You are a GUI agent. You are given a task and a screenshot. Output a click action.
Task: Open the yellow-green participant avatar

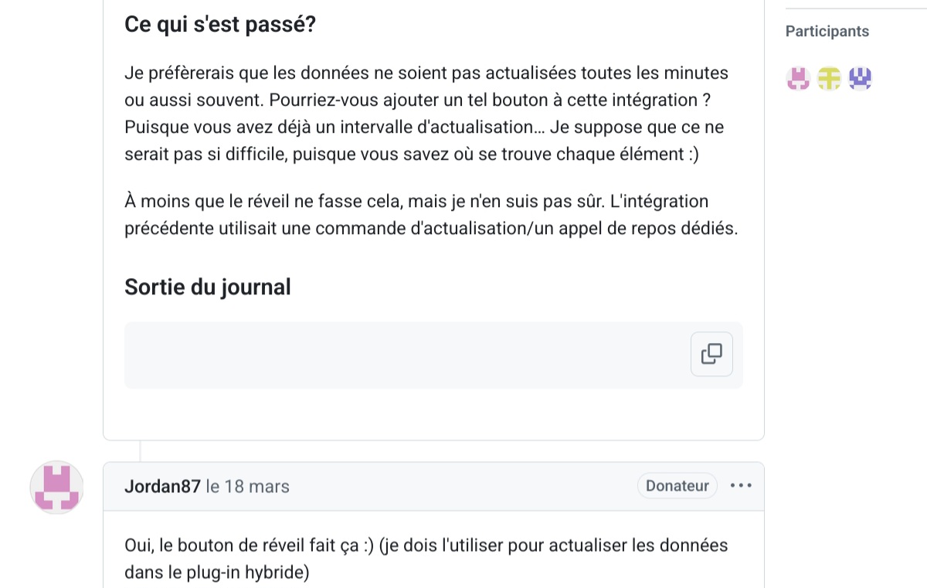[x=829, y=78]
